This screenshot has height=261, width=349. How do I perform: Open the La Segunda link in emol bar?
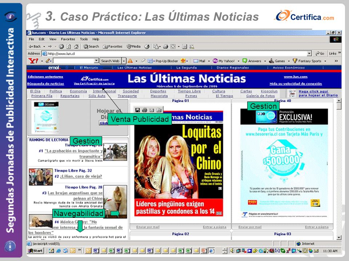186,68
